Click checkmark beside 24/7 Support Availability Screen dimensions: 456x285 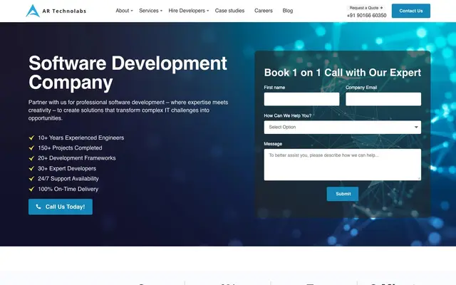(x=31, y=179)
